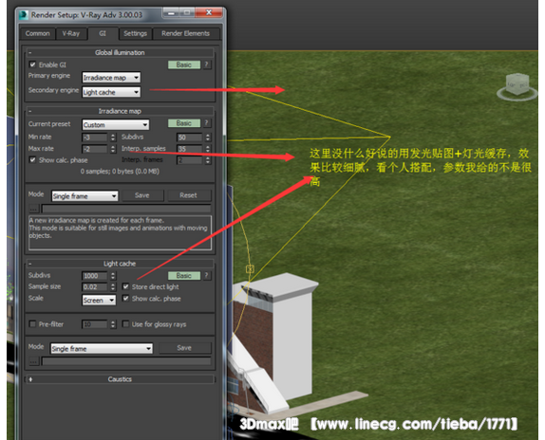
Task: Click the Render Setup window icon
Action: point(24,15)
